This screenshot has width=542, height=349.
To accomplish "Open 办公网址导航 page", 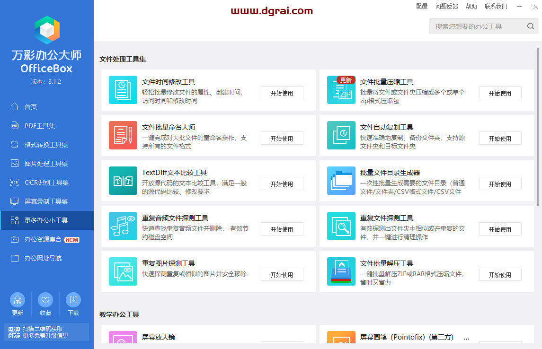I will point(47,258).
